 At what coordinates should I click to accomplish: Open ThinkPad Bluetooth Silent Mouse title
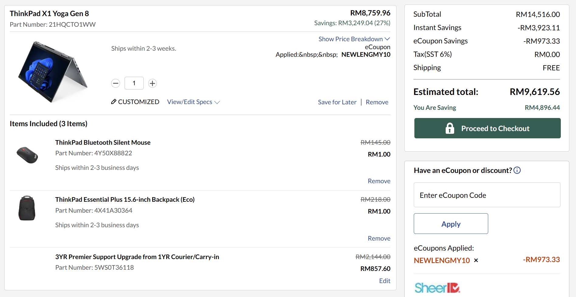(103, 143)
